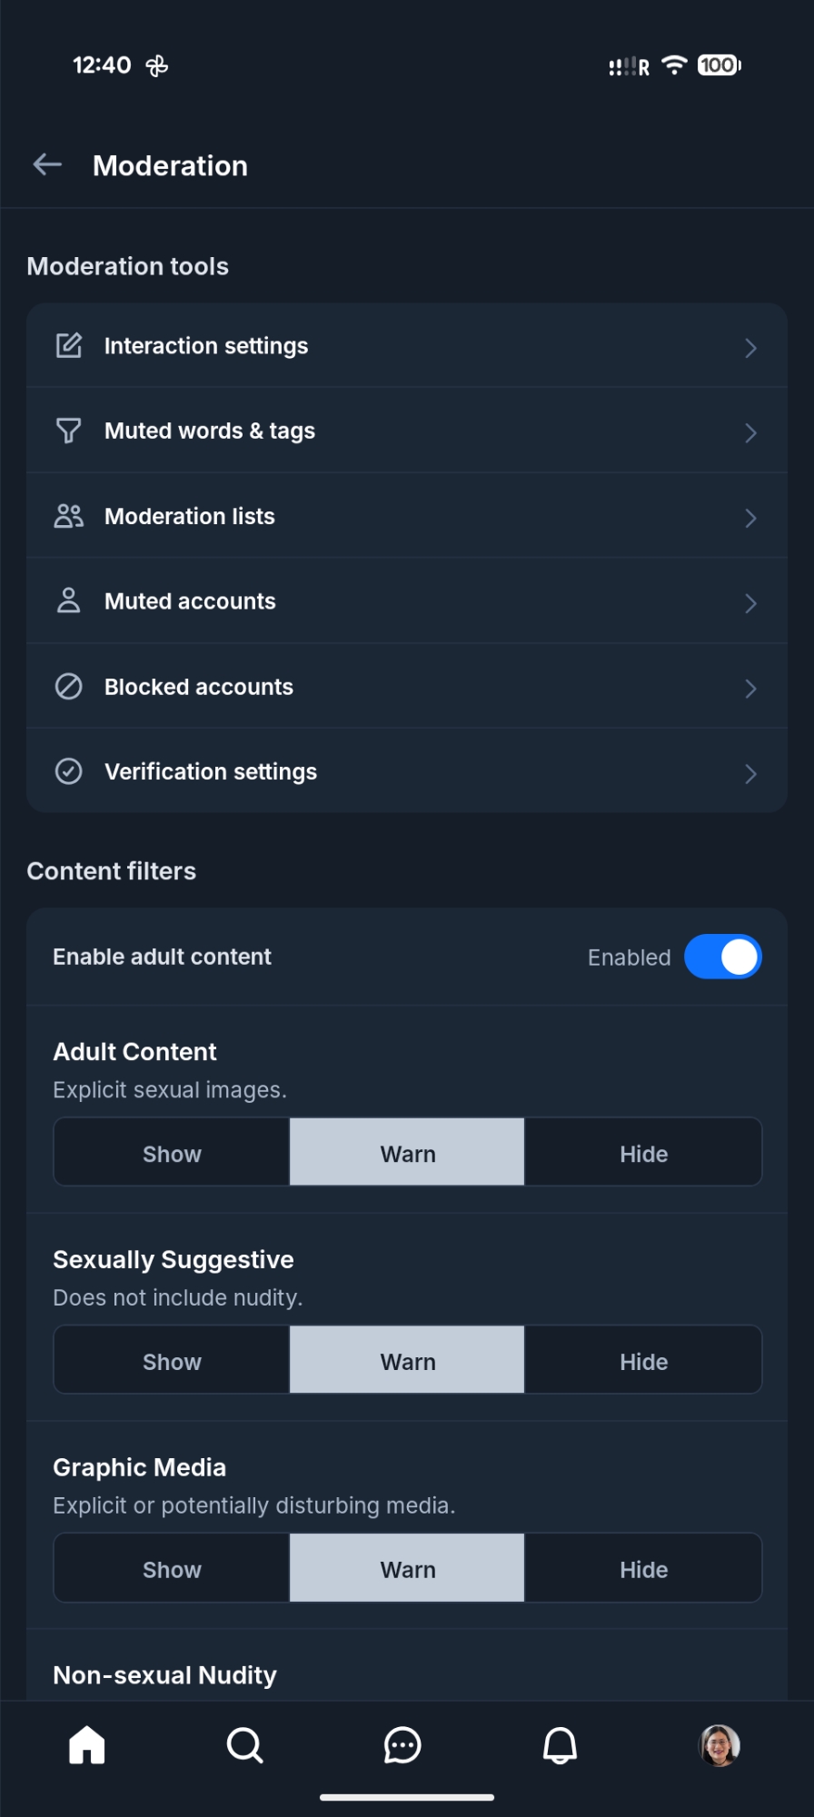Open the Home feed icon
Viewport: 814px width, 1817px height.
87,1745
